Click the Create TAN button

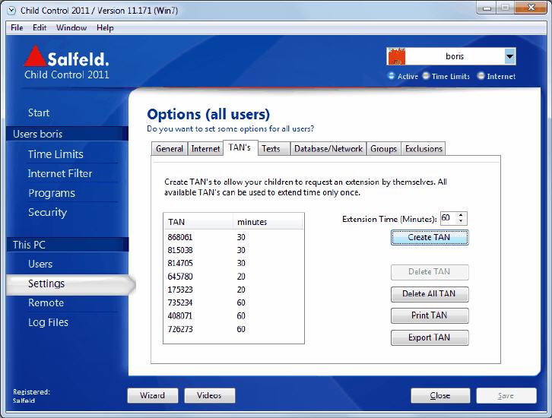[x=430, y=237]
